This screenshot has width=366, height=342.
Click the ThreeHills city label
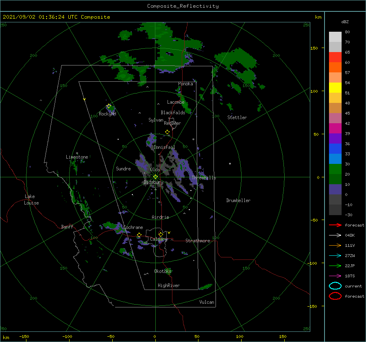click(204, 178)
